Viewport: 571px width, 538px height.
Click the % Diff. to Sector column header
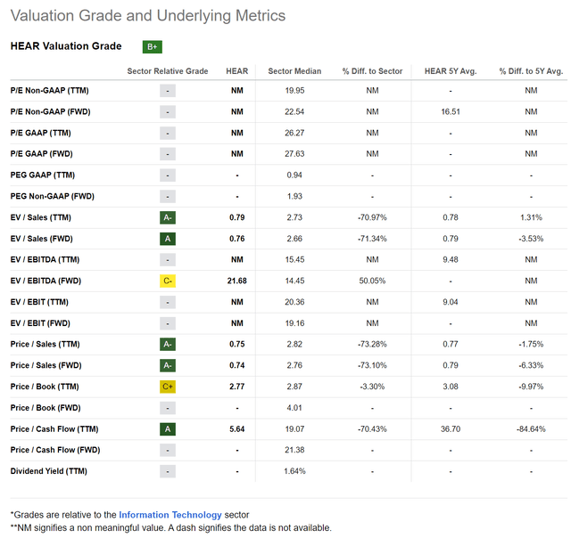click(x=372, y=71)
